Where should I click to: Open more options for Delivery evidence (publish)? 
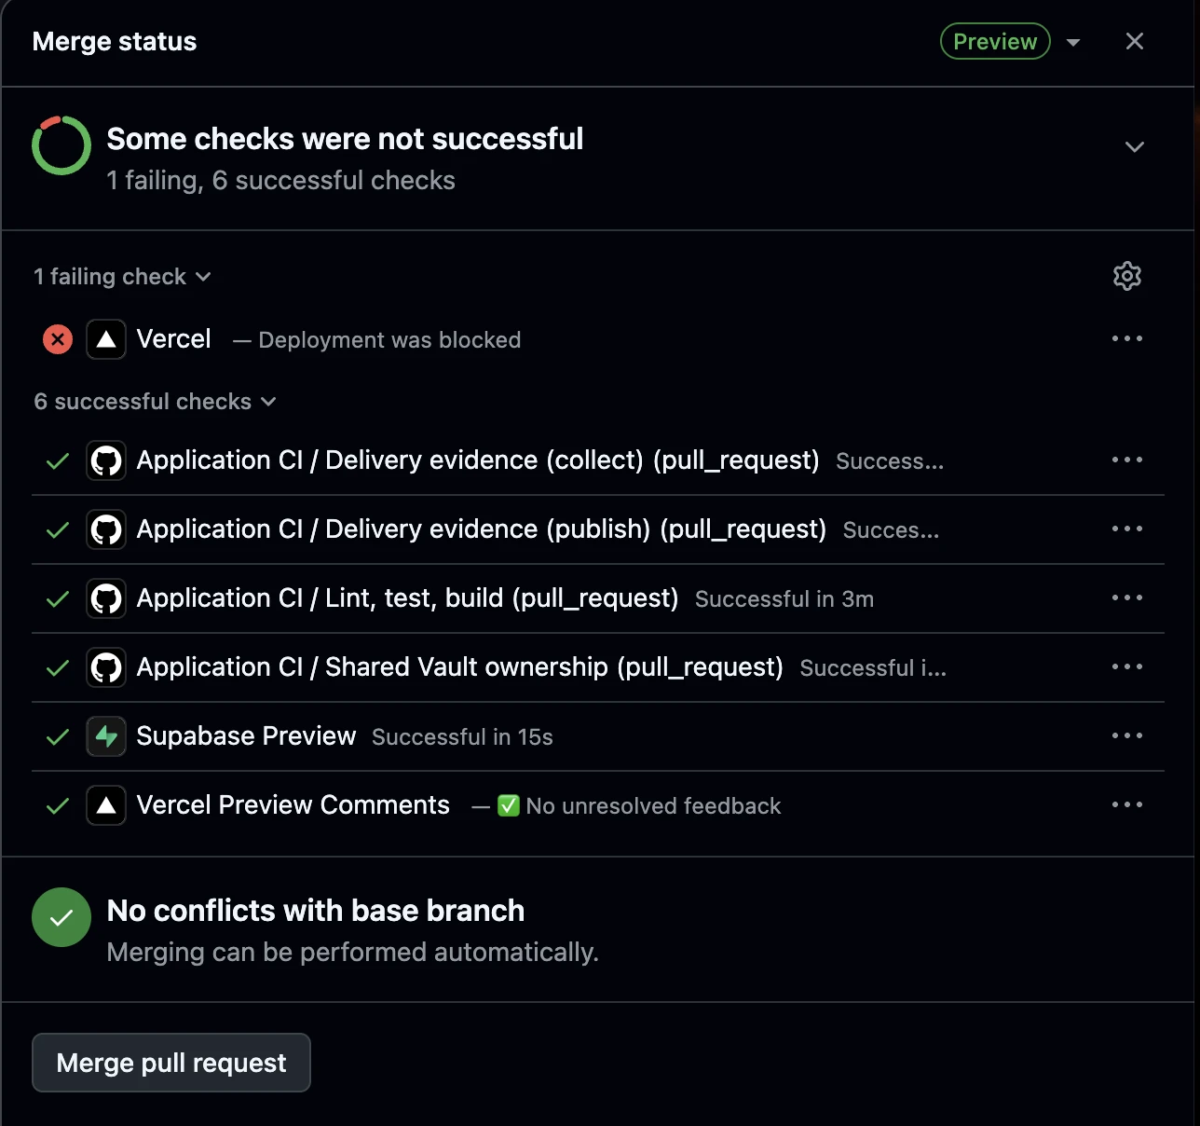point(1127,529)
